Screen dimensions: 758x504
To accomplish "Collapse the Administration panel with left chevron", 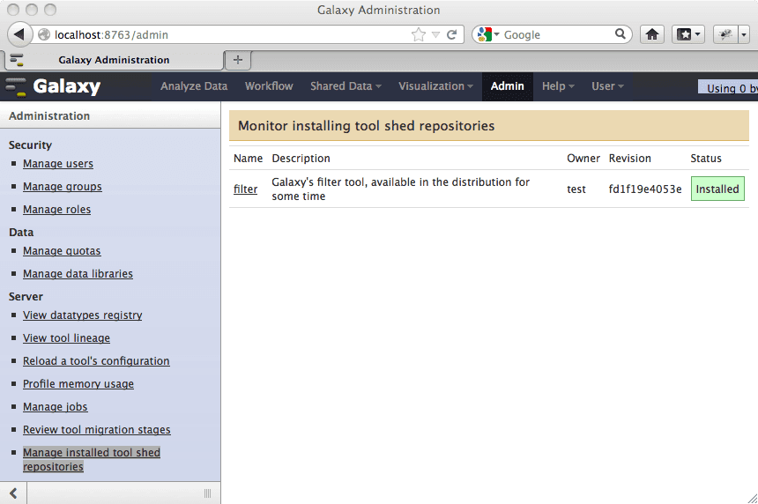I will (x=13, y=493).
